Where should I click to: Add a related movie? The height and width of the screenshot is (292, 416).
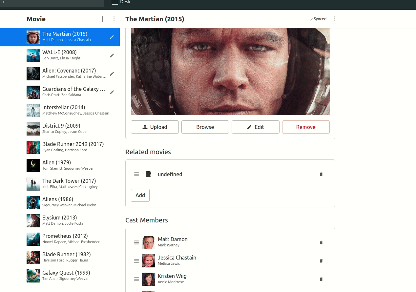click(x=140, y=195)
